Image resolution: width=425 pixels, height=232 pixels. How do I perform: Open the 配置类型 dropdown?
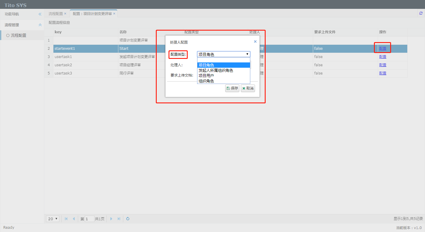coord(223,54)
